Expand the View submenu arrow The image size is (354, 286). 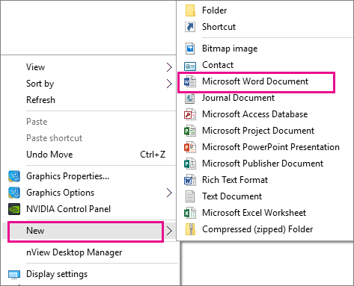pos(169,67)
